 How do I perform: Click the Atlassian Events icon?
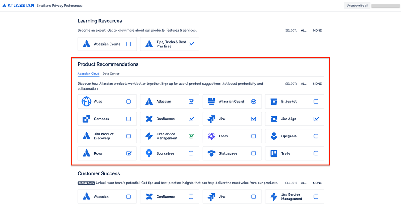point(86,44)
